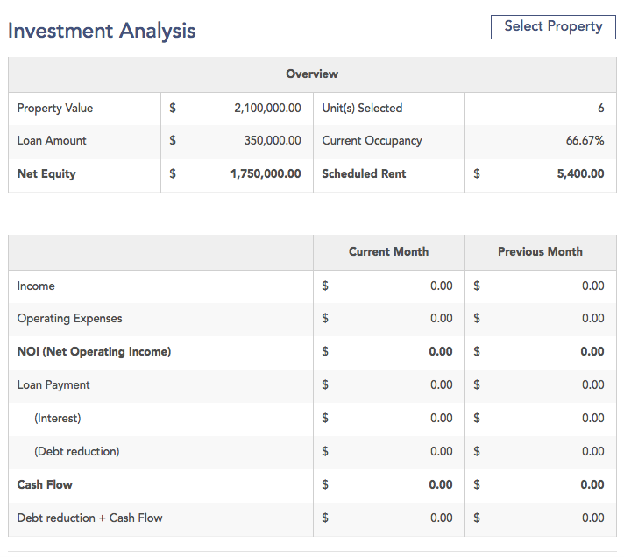Select the (Interest) sub-row label
This screenshot has width=624, height=557.
[58, 419]
